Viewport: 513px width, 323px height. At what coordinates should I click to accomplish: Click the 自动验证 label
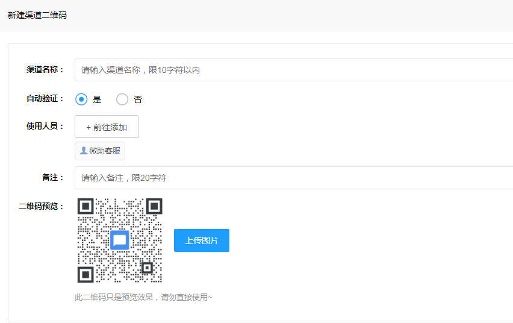tap(45, 98)
